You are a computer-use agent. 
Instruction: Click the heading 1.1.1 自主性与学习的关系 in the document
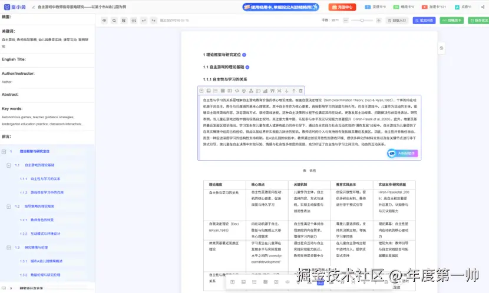(x=225, y=79)
